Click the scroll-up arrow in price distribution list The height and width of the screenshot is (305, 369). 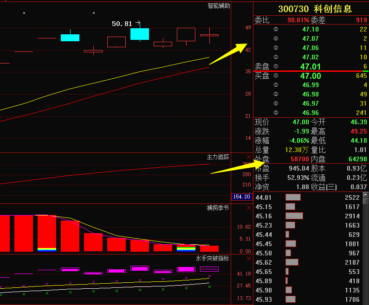[366, 195]
